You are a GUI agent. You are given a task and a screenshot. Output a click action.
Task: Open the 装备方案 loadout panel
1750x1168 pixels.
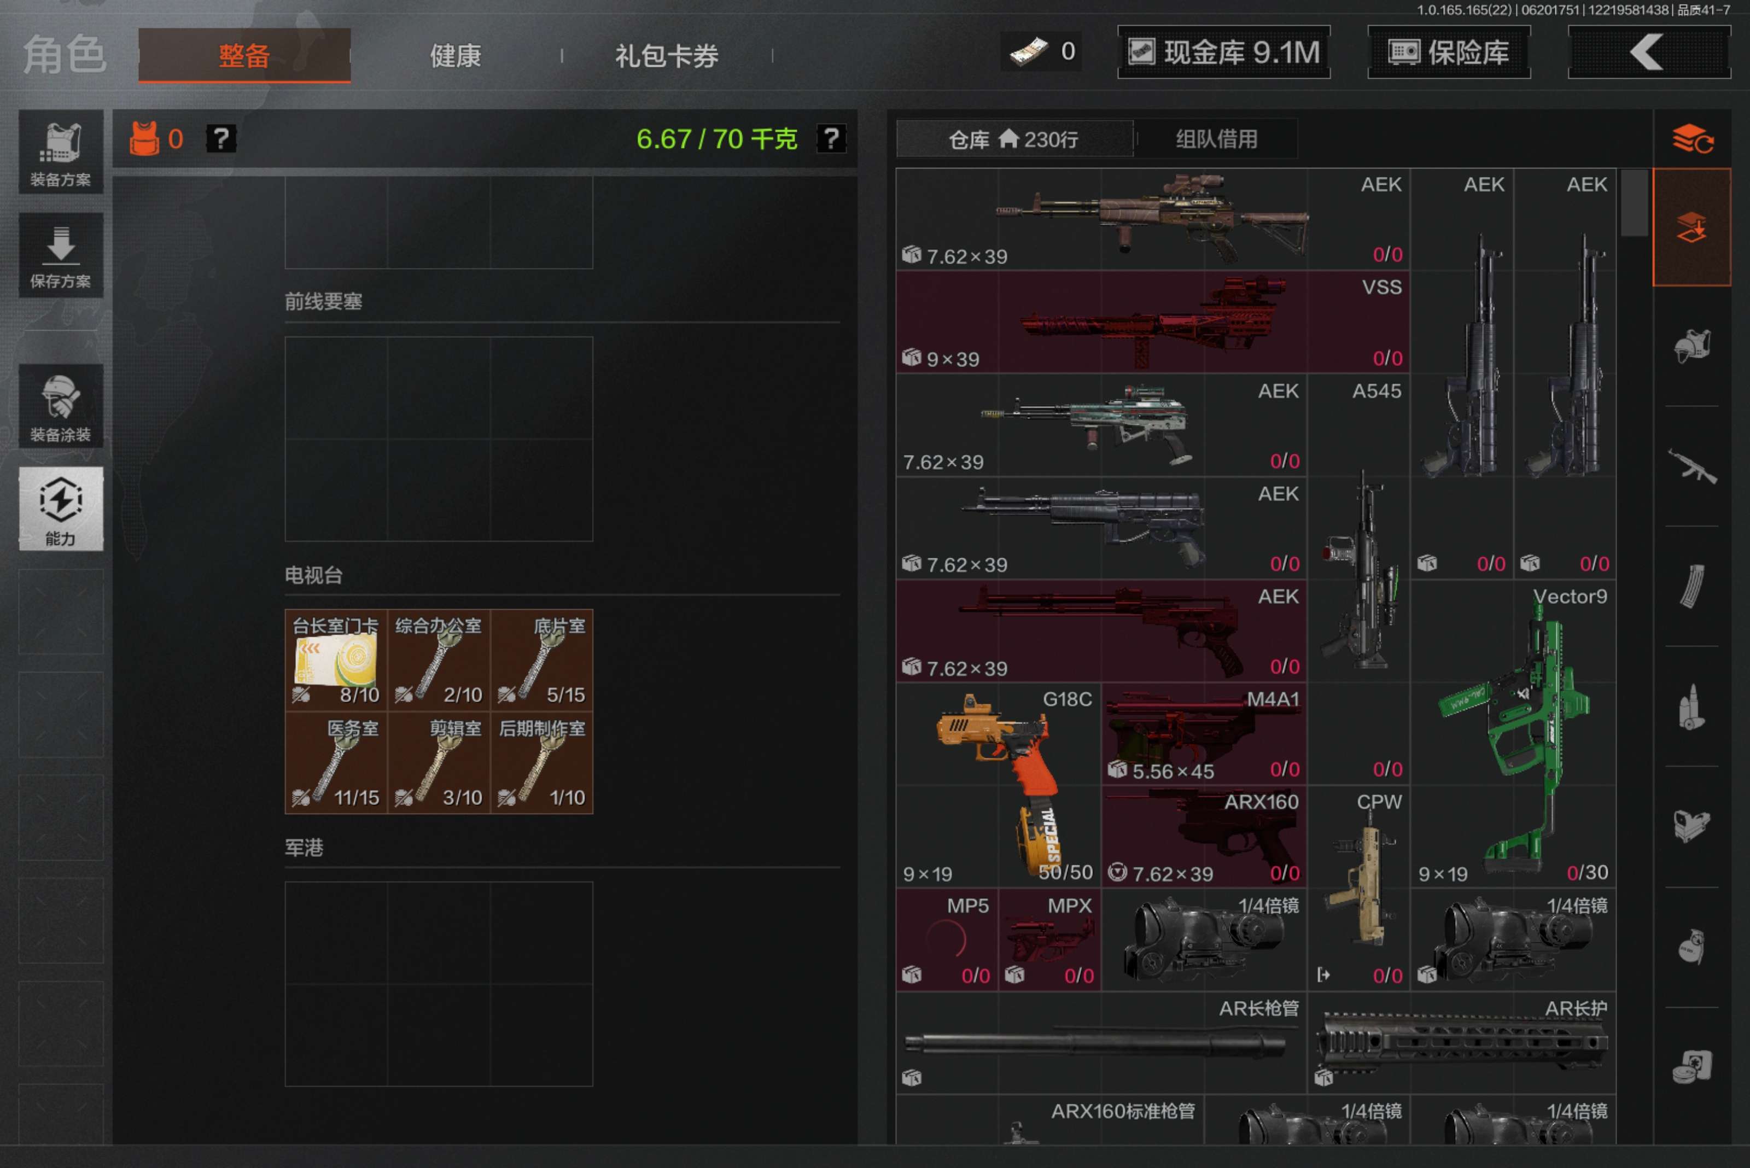60,152
